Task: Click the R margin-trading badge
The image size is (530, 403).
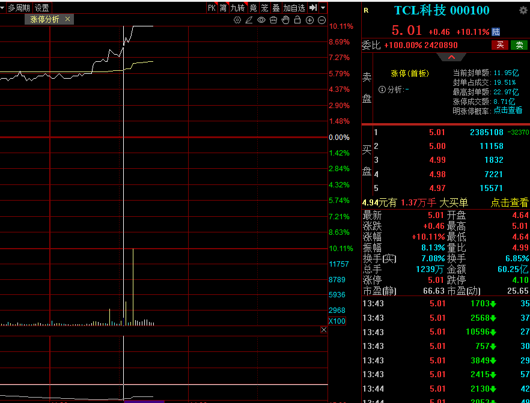Action: pyautogui.click(x=366, y=10)
